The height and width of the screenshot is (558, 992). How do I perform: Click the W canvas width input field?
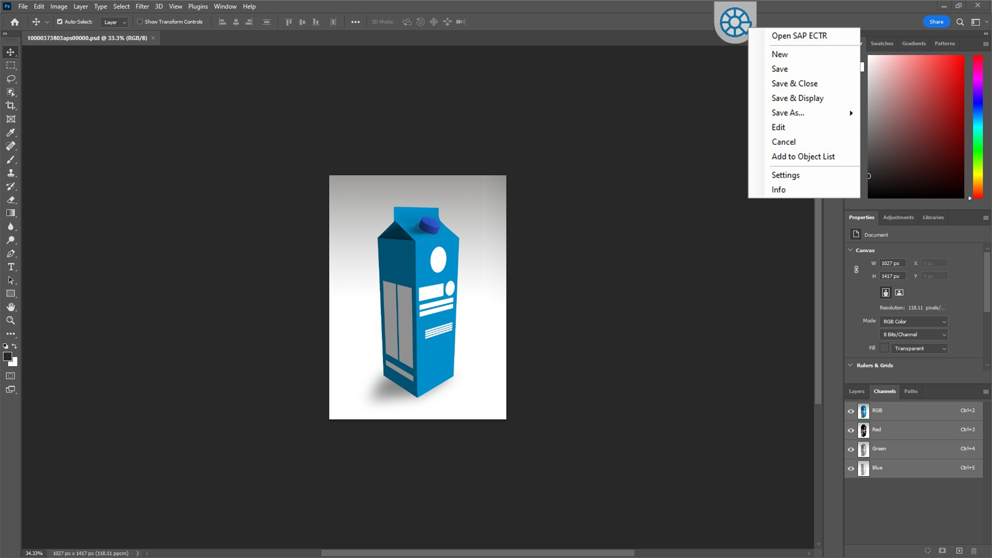pos(893,263)
